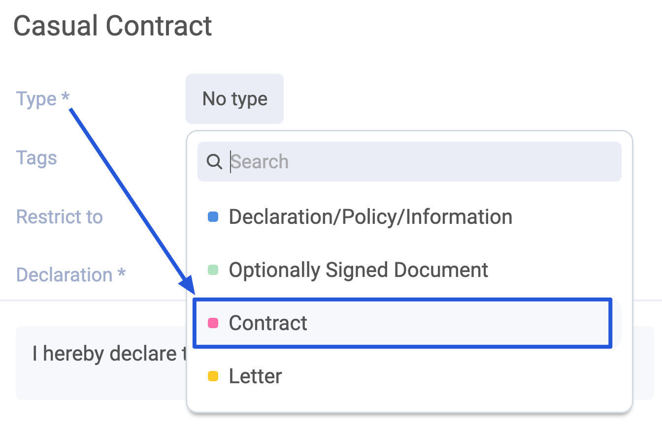Click the magnifying glass search icon
Screen dimensions: 662x428
[214, 161]
